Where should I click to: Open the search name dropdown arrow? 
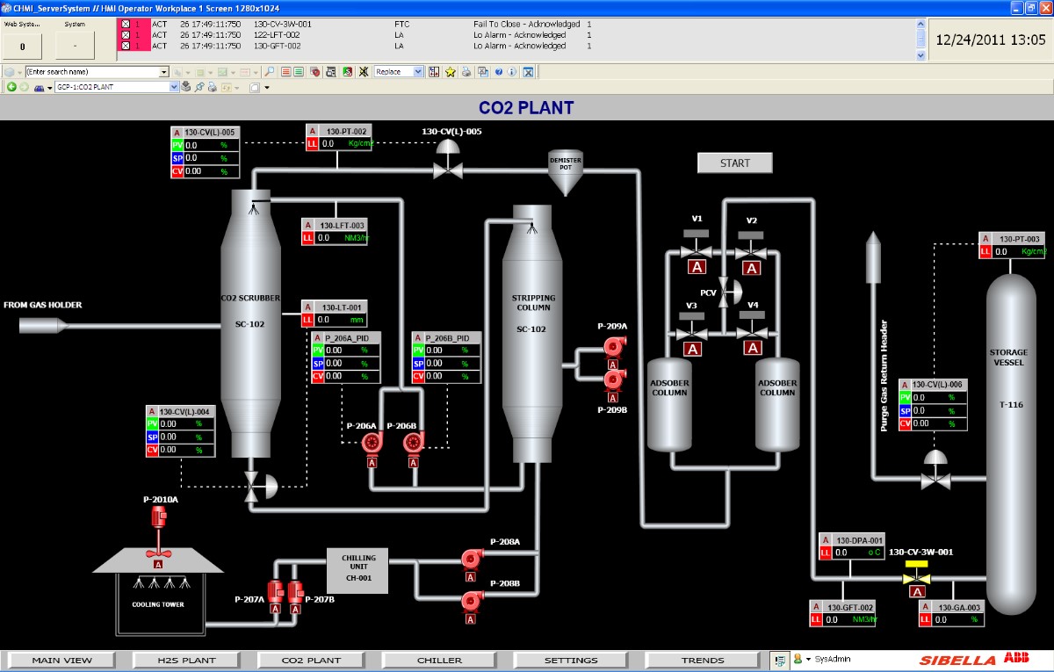163,72
